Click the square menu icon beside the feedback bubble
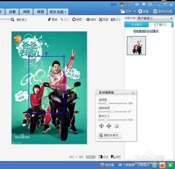 [150, 5]
